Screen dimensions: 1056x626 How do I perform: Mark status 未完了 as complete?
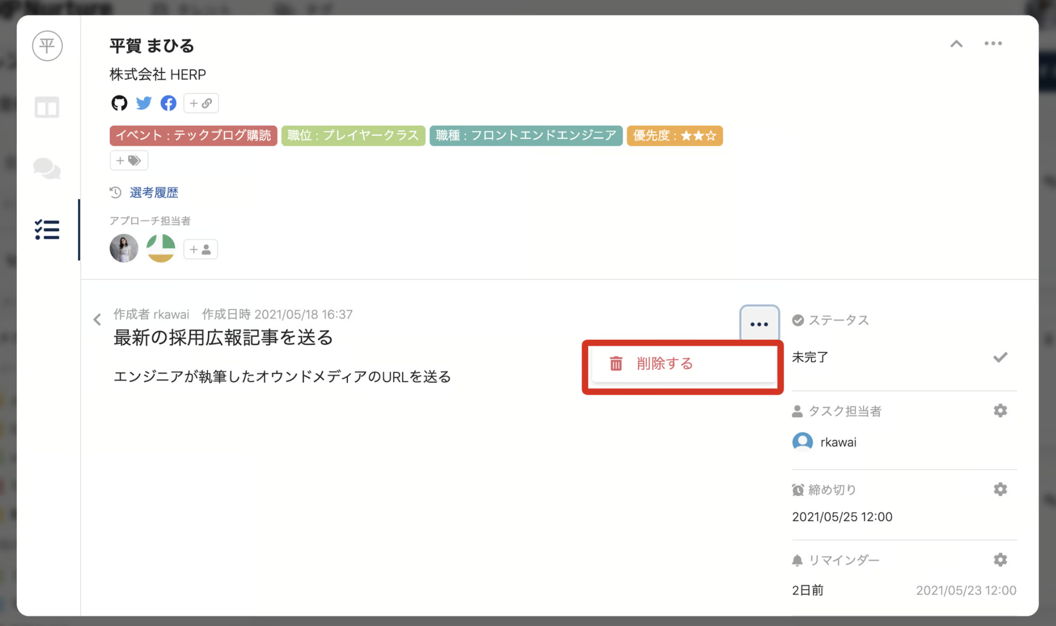tap(1000, 357)
